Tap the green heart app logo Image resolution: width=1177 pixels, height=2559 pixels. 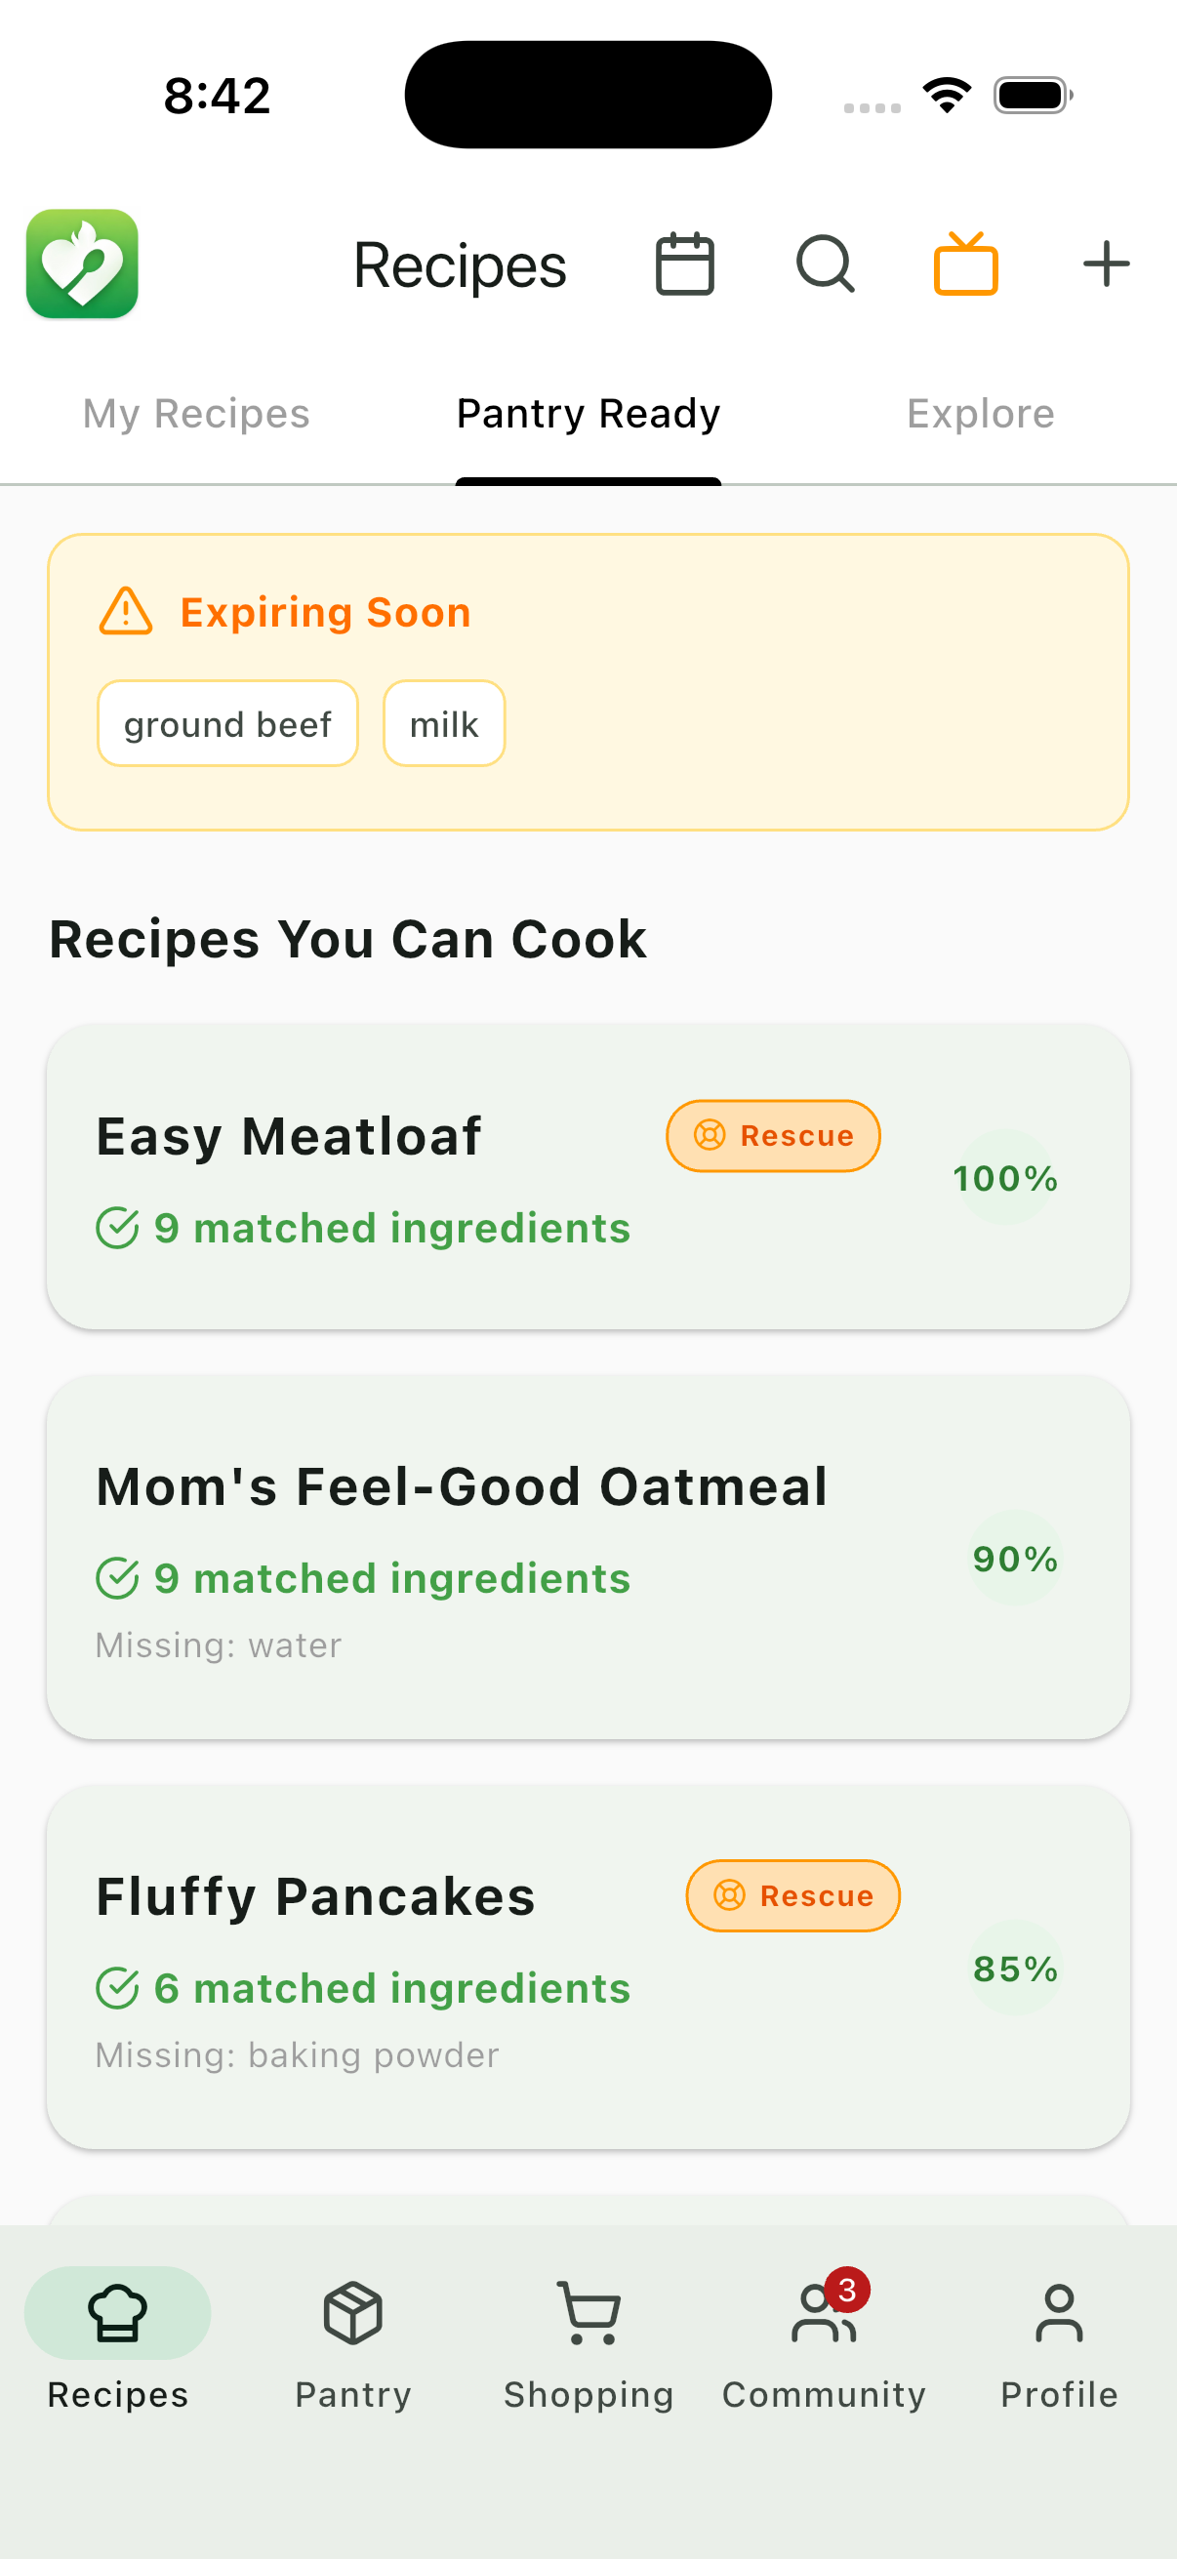82,264
